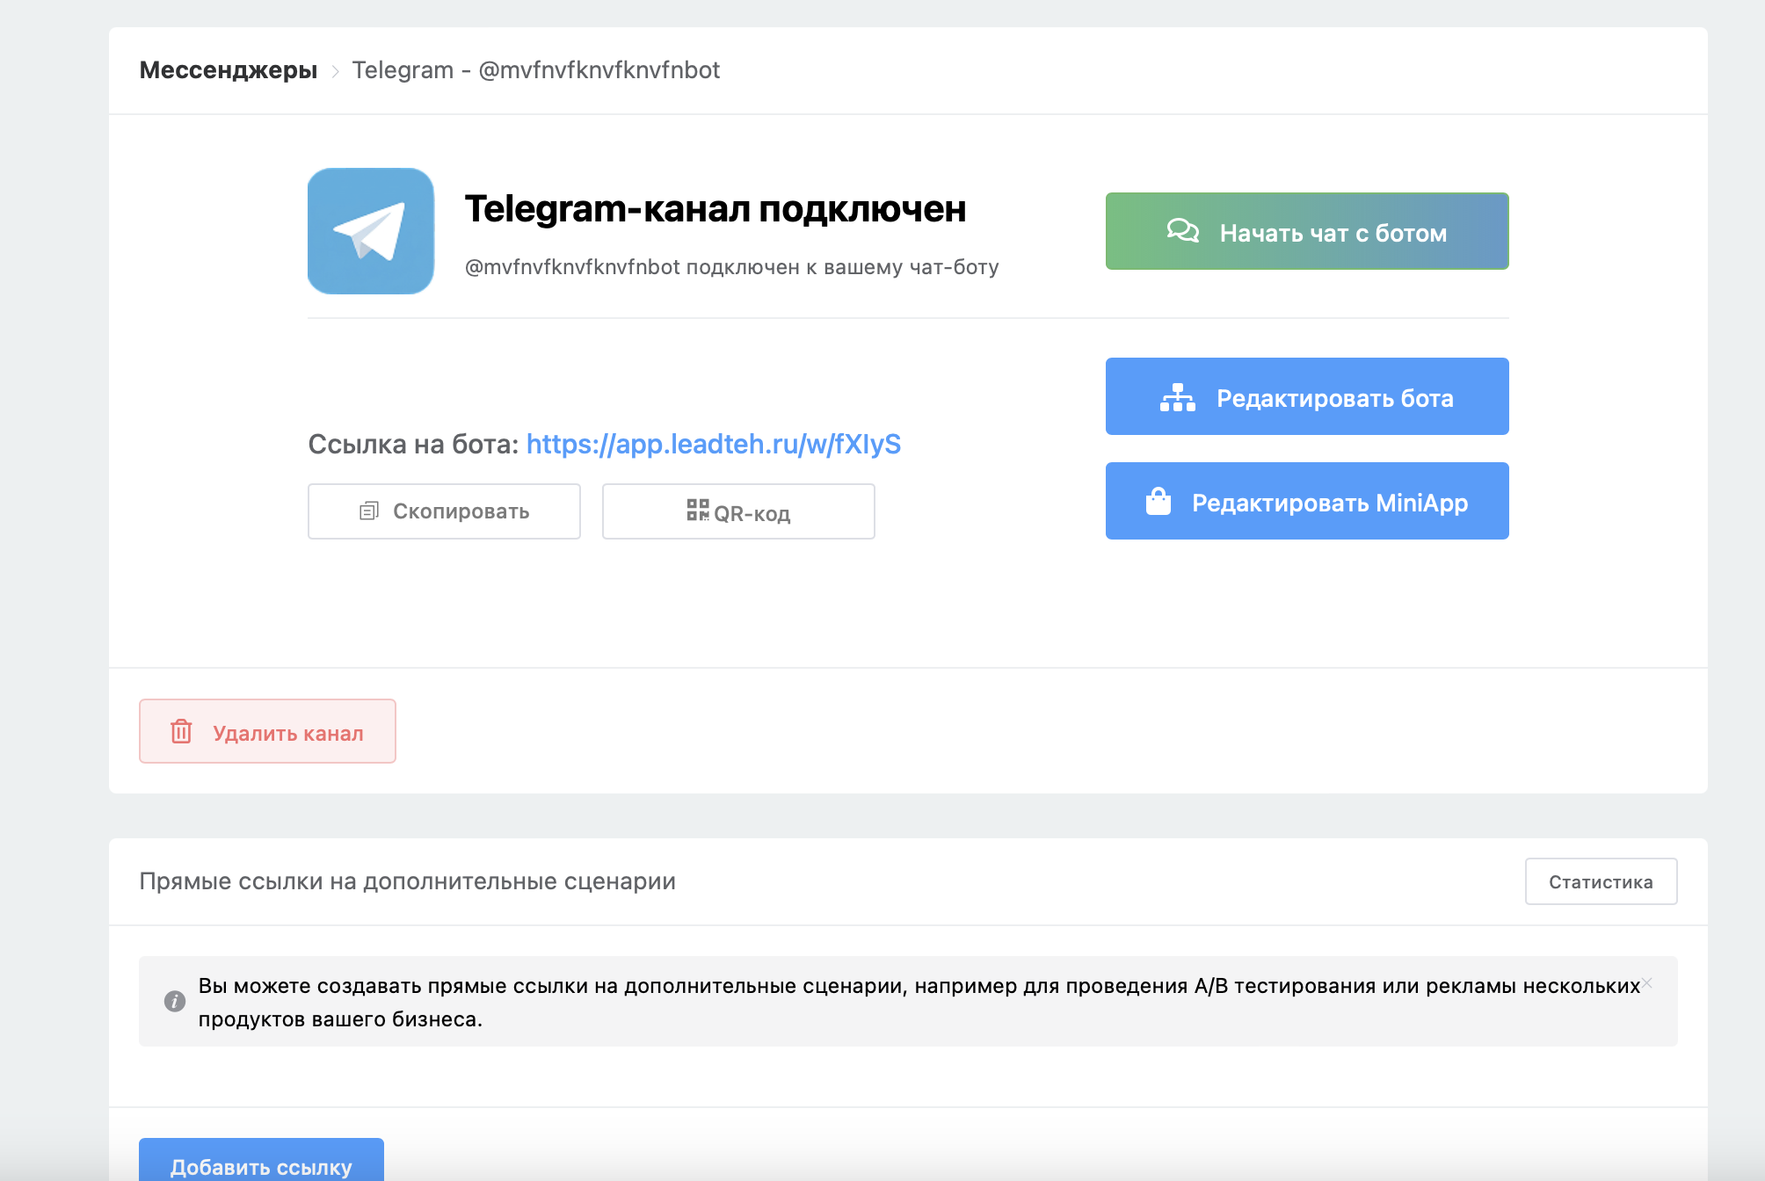The height and width of the screenshot is (1181, 1765).
Task: Click sitemap icon on Редактировать бота
Action: pos(1178,398)
